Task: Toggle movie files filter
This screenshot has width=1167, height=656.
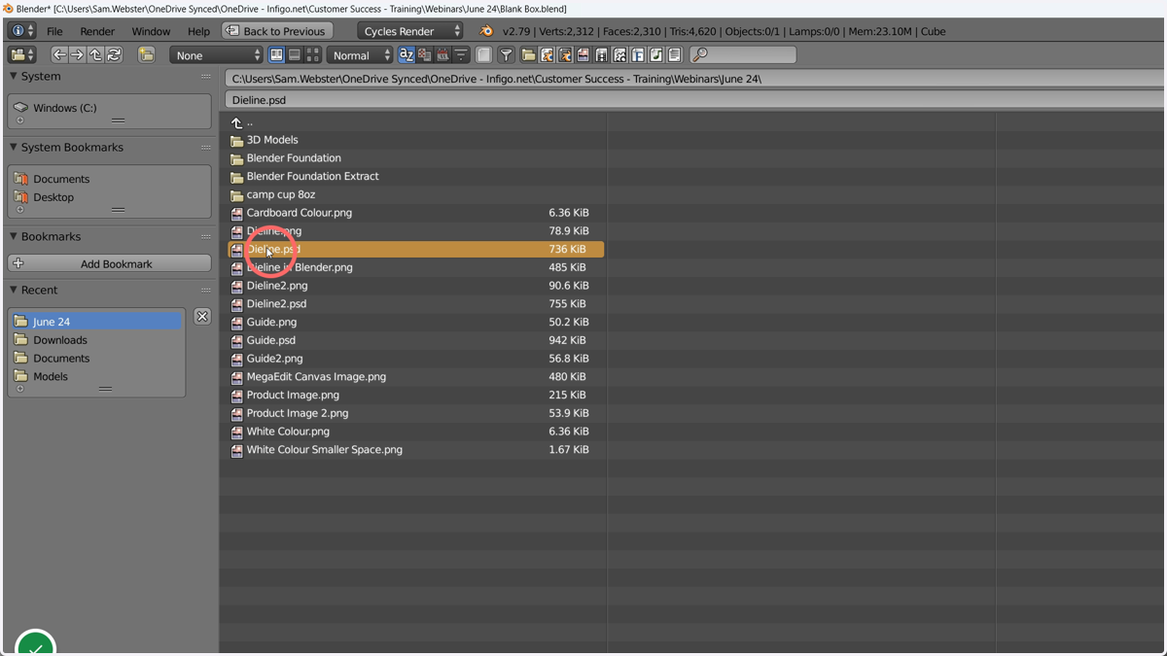Action: (601, 55)
